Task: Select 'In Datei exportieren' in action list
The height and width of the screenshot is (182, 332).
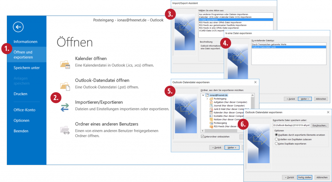Action: pos(236,20)
